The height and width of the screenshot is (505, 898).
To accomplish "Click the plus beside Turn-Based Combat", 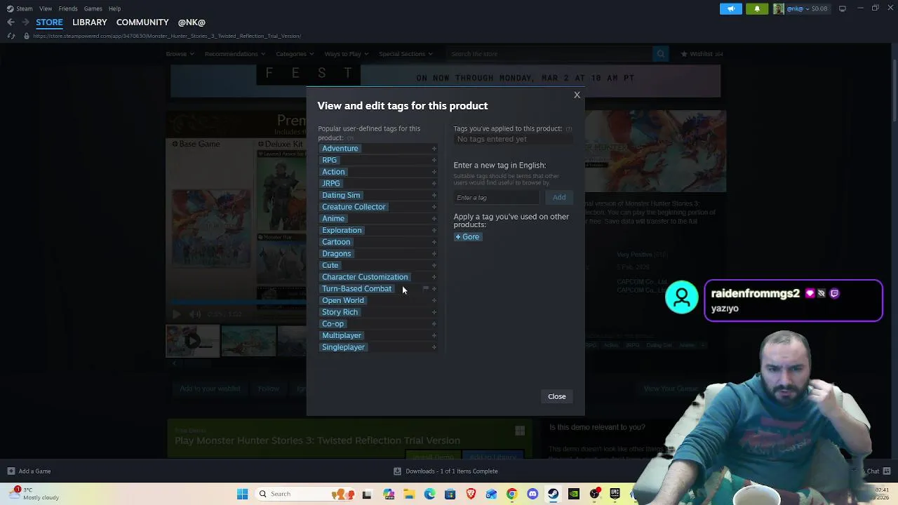I will click(434, 289).
